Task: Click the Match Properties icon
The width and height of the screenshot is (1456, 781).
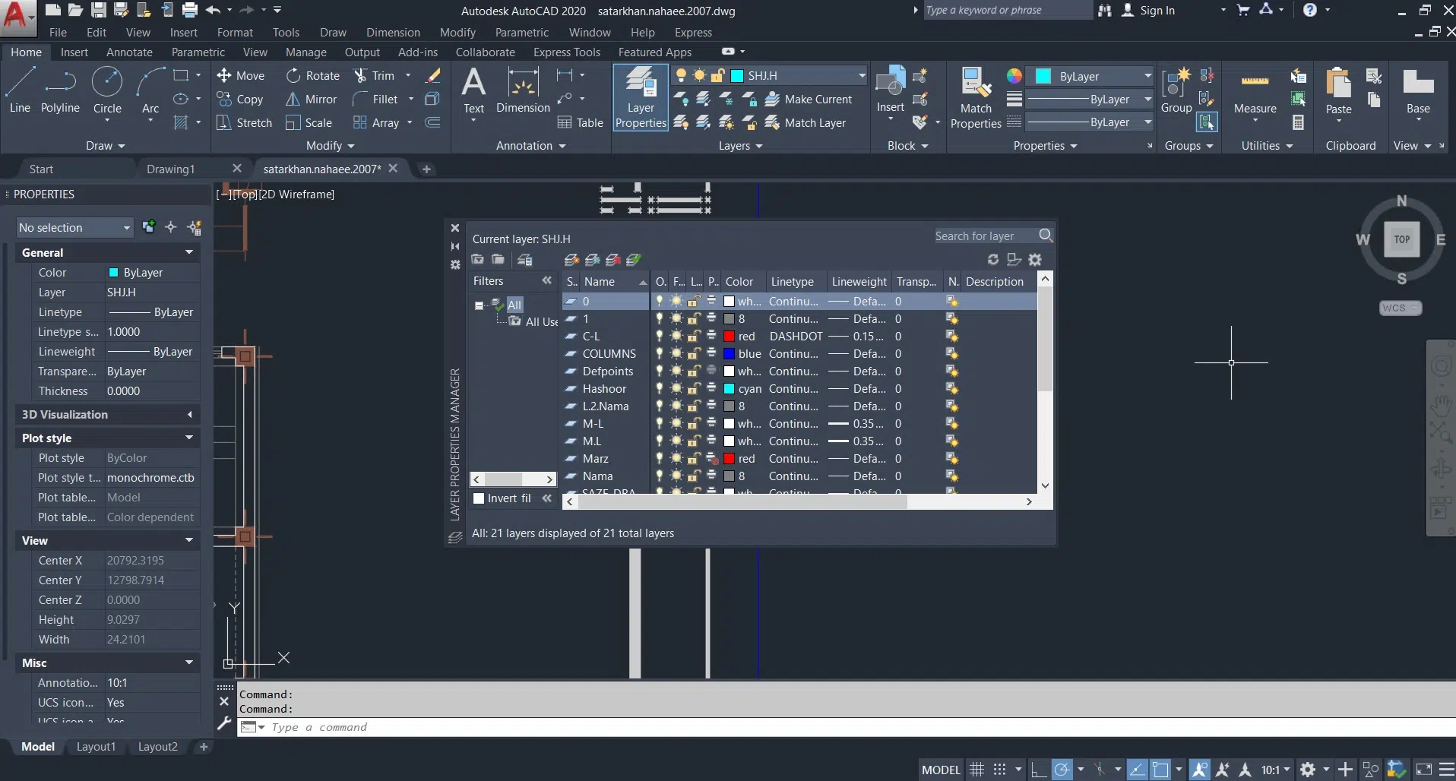Action: tap(976, 97)
